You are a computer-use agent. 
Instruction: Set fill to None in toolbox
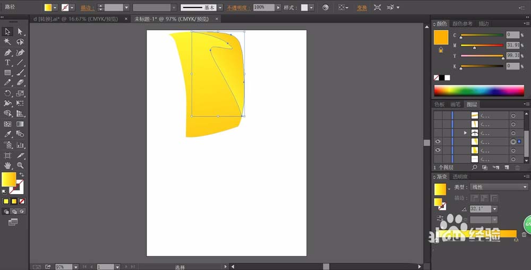tap(22, 202)
